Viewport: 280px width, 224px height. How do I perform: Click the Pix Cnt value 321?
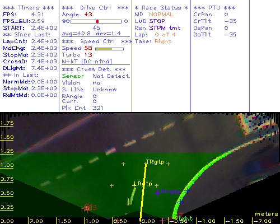(98, 108)
